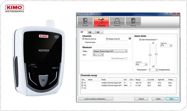Click the Low limit value field
This screenshot has height=111, width=187.
pos(140,64)
